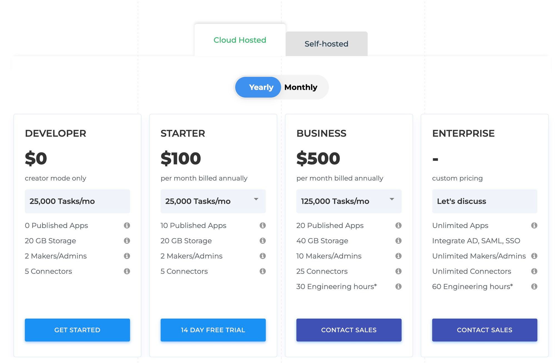Click info icon next to Unlimited Apps
The height and width of the screenshot is (363, 556).
tap(534, 225)
